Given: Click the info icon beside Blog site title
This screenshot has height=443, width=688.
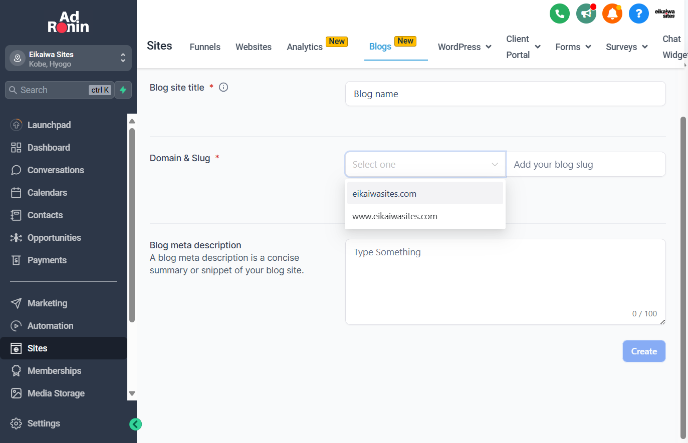Looking at the screenshot, I should (223, 87).
